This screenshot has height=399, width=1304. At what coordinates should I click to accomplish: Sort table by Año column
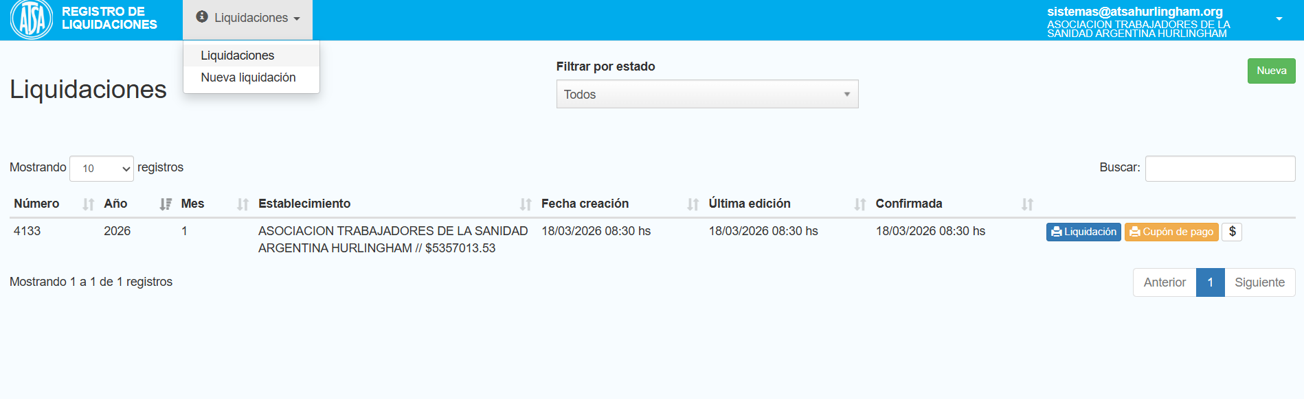pyautogui.click(x=137, y=204)
